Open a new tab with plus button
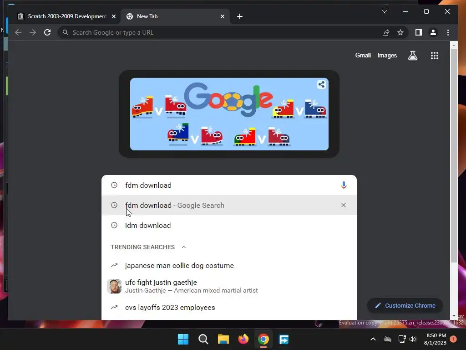 (x=240, y=16)
